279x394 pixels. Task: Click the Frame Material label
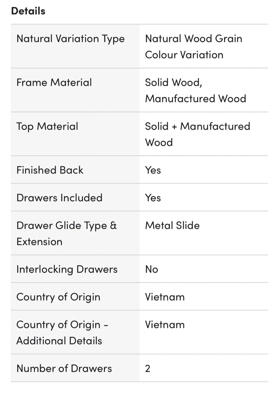click(x=54, y=83)
